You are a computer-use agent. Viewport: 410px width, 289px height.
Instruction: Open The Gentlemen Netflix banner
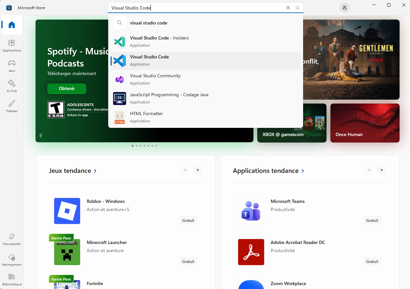point(351,60)
